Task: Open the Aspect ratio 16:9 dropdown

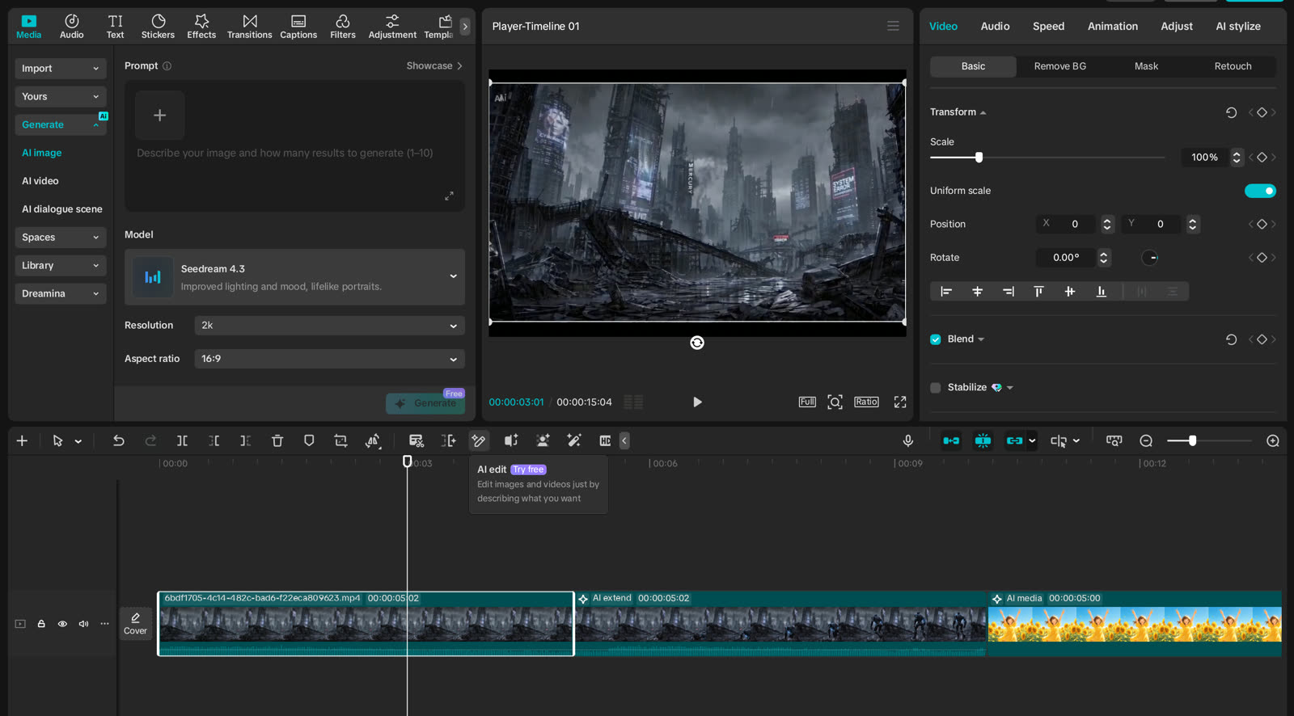Action: [x=329, y=359]
